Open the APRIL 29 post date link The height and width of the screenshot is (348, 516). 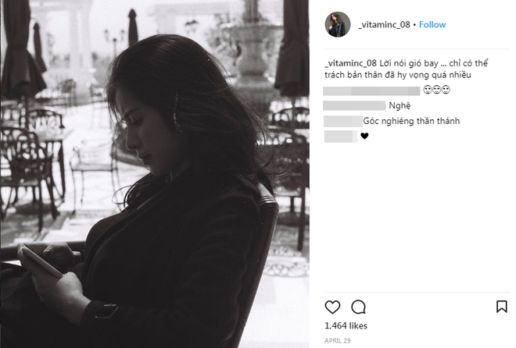pos(337,340)
